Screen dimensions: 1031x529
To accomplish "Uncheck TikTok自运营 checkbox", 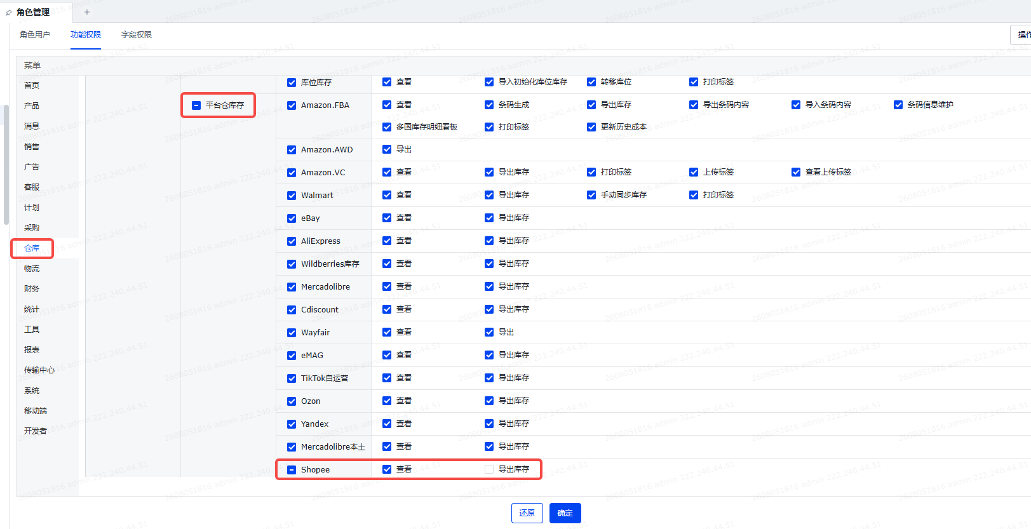I will coord(292,378).
